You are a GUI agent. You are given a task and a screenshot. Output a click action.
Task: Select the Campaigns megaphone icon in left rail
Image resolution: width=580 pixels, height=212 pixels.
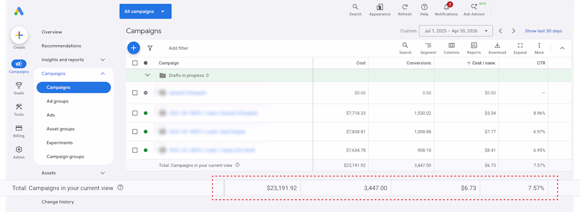(x=19, y=64)
